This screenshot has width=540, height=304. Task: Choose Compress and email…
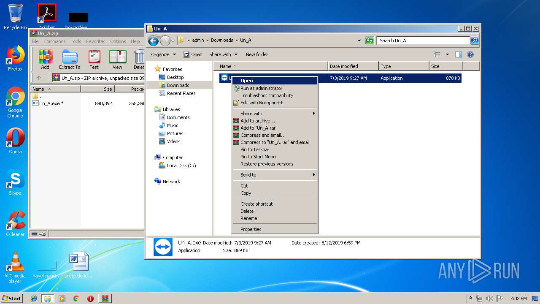(275, 135)
